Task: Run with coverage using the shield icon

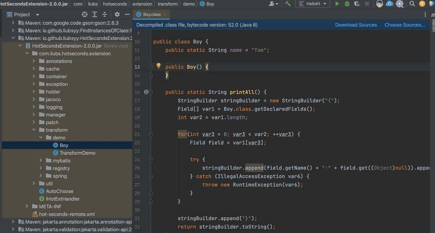Action: point(357,4)
